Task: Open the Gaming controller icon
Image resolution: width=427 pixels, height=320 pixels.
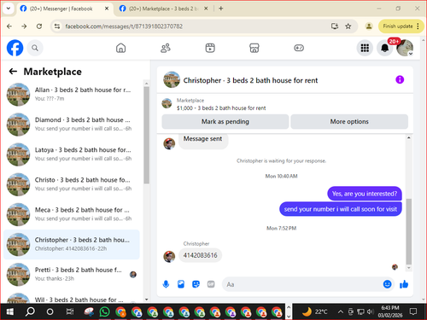Action: pos(299,48)
